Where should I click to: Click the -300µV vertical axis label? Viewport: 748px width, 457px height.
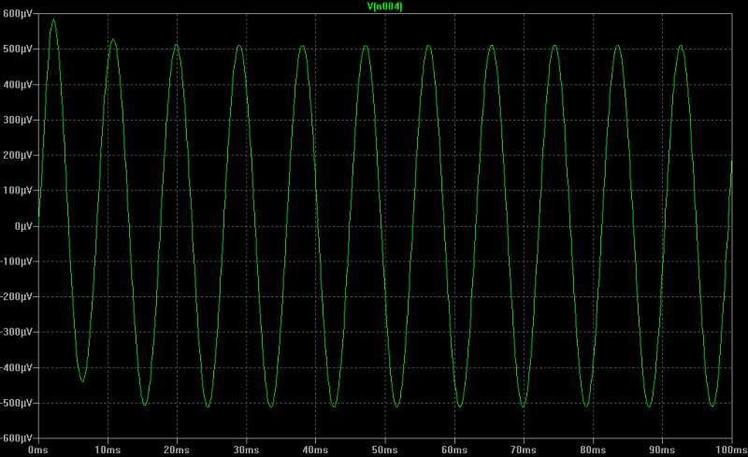point(16,332)
